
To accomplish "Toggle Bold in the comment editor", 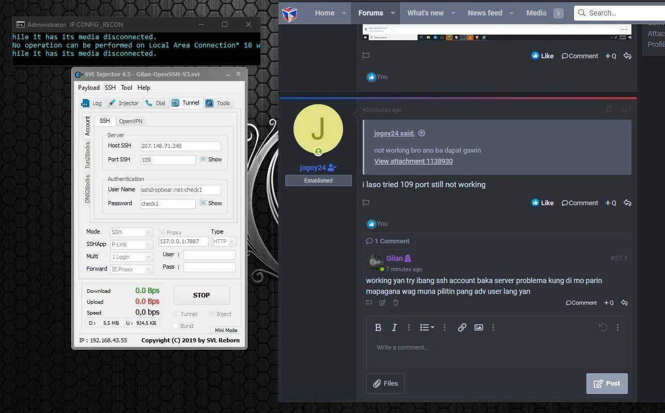I will pyautogui.click(x=378, y=327).
